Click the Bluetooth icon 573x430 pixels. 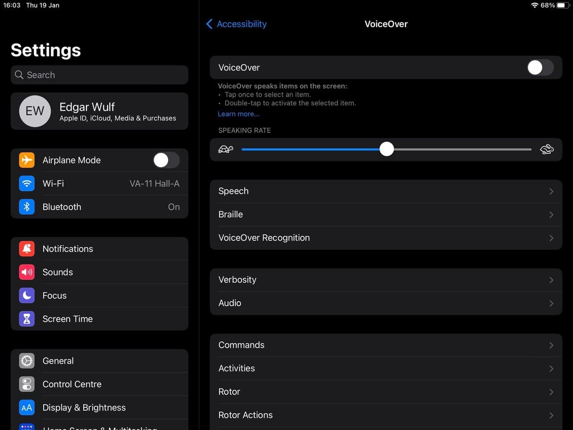[26, 206]
